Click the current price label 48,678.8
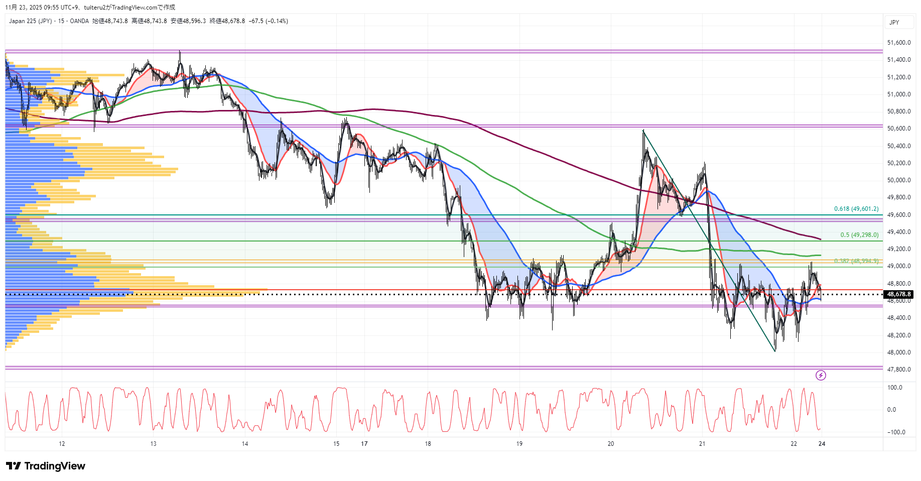Viewport: 921px width, 481px height. click(x=898, y=294)
